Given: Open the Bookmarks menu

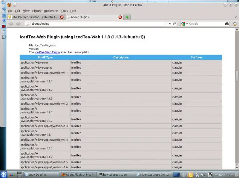Looking at the screenshot, I should tap(51, 11).
